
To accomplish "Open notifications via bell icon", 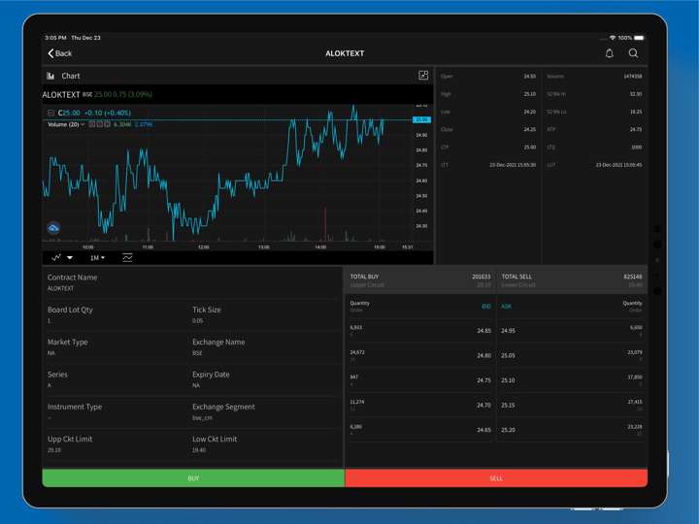I will click(x=610, y=53).
